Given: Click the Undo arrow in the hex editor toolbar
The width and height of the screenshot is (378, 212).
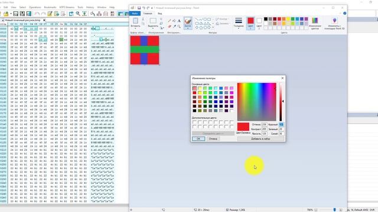Looking at the screenshot, I should coord(37,14).
